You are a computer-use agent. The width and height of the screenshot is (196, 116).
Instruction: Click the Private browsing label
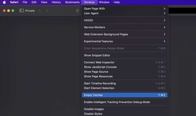coord(30,11)
